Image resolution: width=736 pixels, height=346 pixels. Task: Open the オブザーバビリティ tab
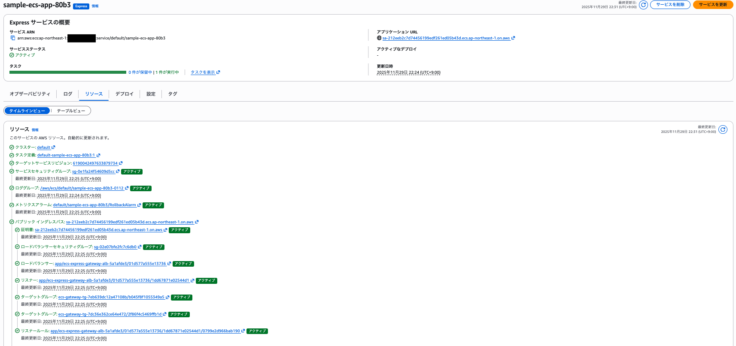tap(30, 94)
